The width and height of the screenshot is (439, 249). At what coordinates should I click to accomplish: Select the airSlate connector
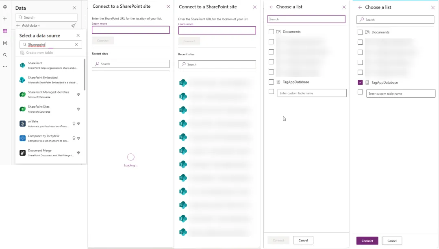50,124
